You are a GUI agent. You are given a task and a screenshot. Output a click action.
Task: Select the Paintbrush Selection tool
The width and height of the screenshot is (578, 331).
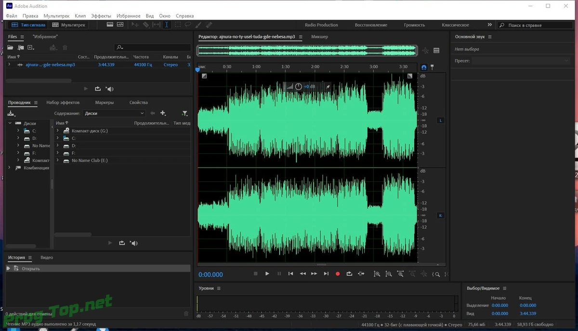[x=198, y=25]
